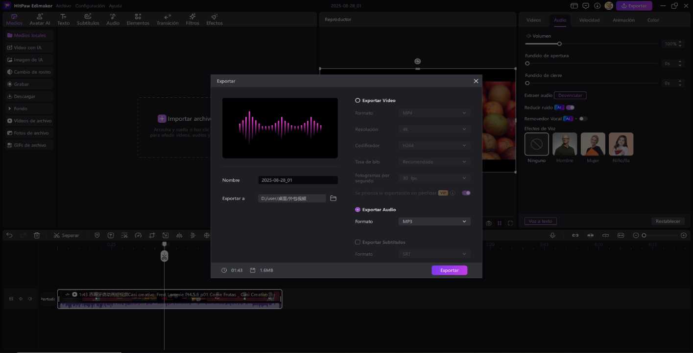The width and height of the screenshot is (693, 353).
Task: Open the MP4 video format dropdown
Action: (x=434, y=113)
